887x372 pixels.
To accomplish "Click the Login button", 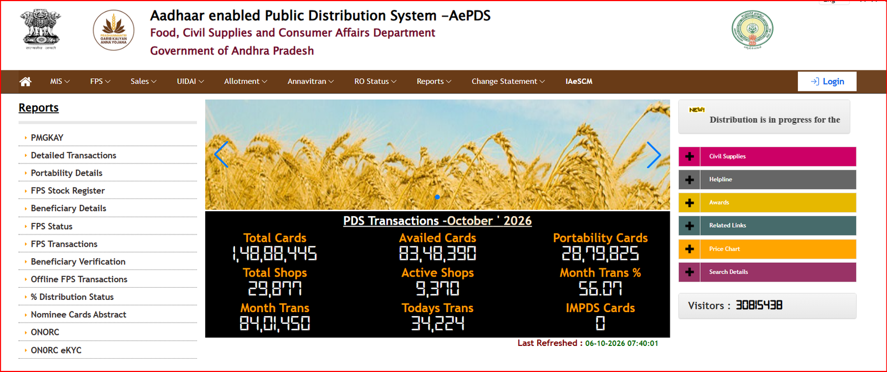I will [827, 81].
